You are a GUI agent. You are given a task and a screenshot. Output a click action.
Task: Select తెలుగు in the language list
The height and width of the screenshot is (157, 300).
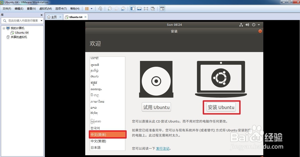tap(107, 76)
